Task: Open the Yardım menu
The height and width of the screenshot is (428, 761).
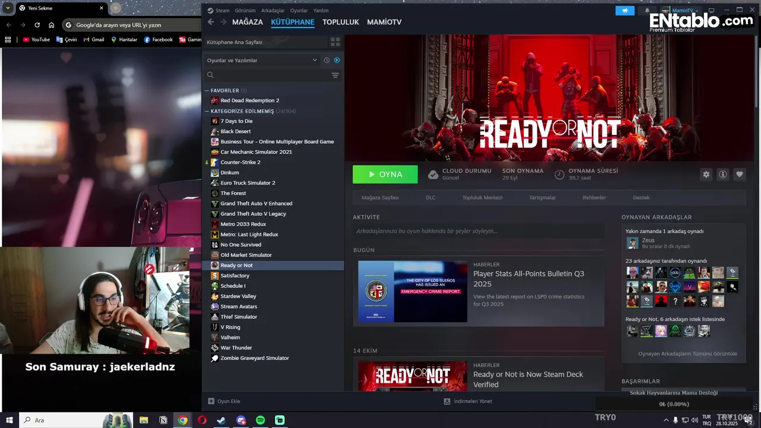Action: coord(321,11)
